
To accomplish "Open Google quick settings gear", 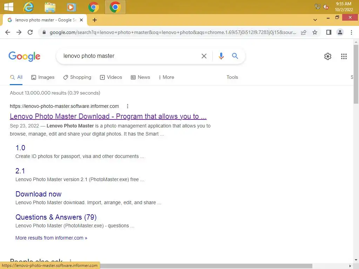I will (x=328, y=56).
